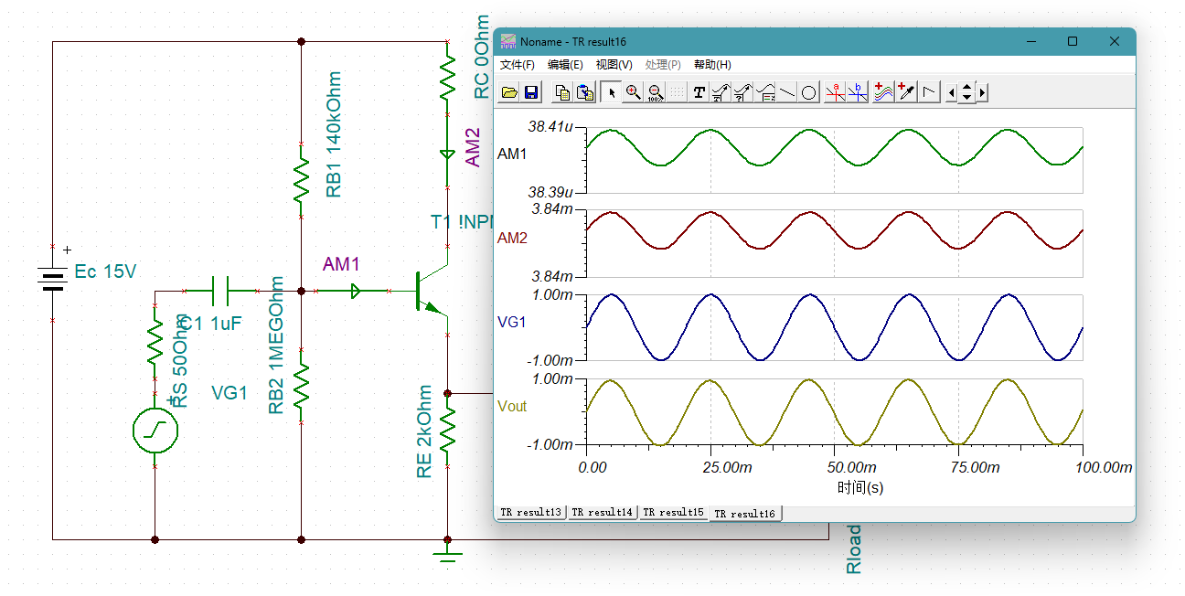Switch to TR result13 tab
Viewport: 1185px width, 596px height.
531,512
